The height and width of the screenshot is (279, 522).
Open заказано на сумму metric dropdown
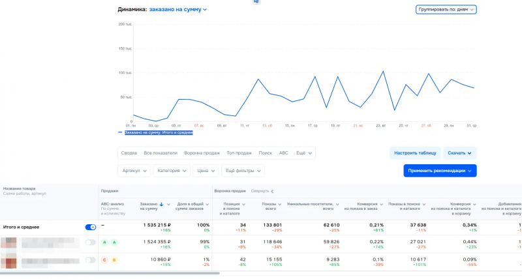tap(178, 10)
